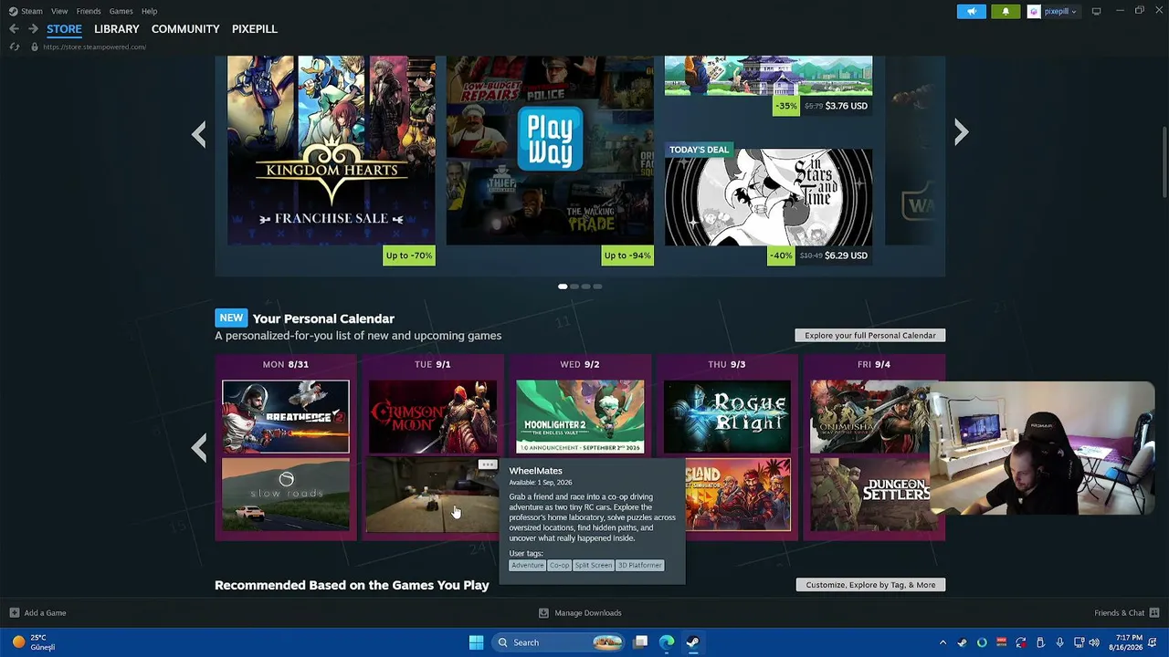This screenshot has height=657, width=1169.
Task: Open the weather widget showing 25°C
Action: point(35,642)
